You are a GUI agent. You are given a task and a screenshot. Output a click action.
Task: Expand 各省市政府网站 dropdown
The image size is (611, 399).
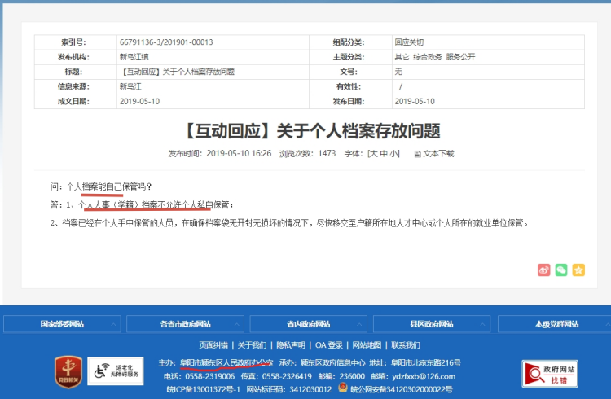[185, 324]
